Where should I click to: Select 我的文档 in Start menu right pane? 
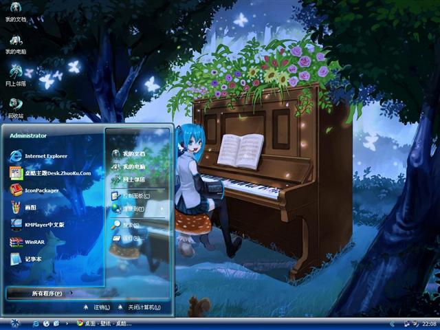[x=129, y=153]
